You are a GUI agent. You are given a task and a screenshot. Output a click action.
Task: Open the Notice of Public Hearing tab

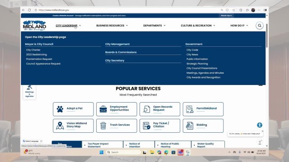(173, 145)
